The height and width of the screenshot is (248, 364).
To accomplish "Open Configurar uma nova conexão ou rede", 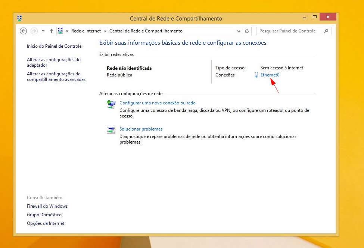I will click(157, 103).
